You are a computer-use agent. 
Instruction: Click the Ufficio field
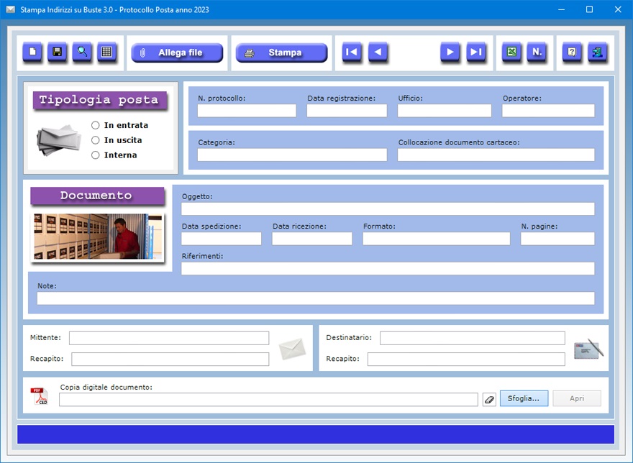pyautogui.click(x=445, y=111)
